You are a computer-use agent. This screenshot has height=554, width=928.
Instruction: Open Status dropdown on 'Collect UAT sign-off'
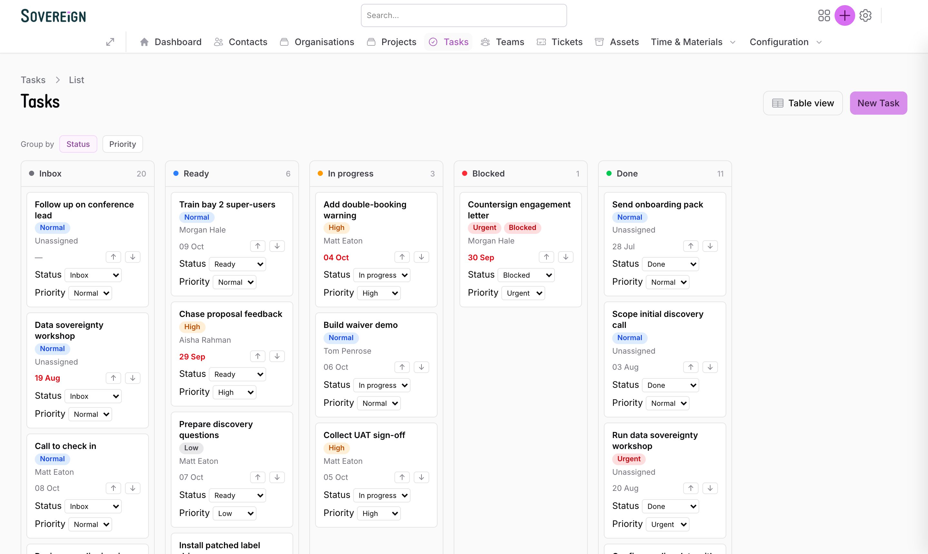[x=382, y=495]
